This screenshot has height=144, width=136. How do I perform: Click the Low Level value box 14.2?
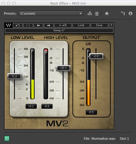(x=31, y=106)
